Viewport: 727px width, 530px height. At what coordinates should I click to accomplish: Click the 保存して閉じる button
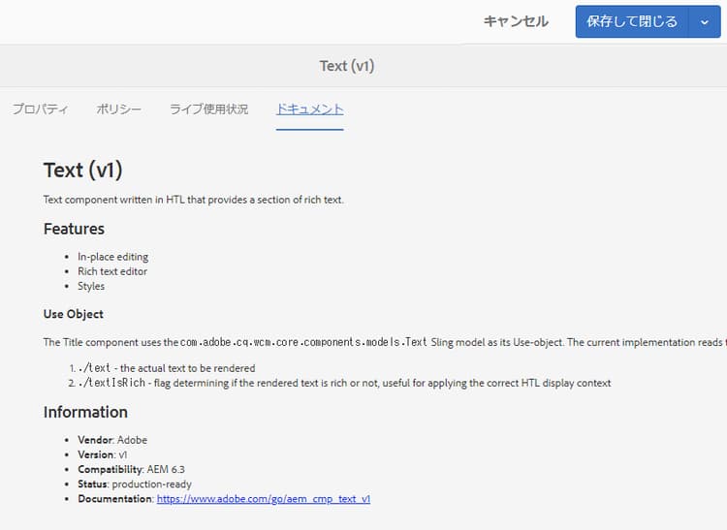point(632,21)
